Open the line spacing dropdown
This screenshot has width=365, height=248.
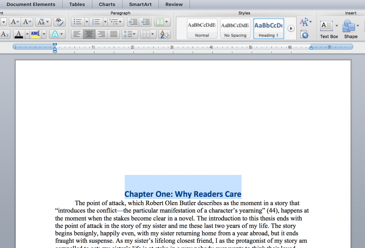pos(134,34)
